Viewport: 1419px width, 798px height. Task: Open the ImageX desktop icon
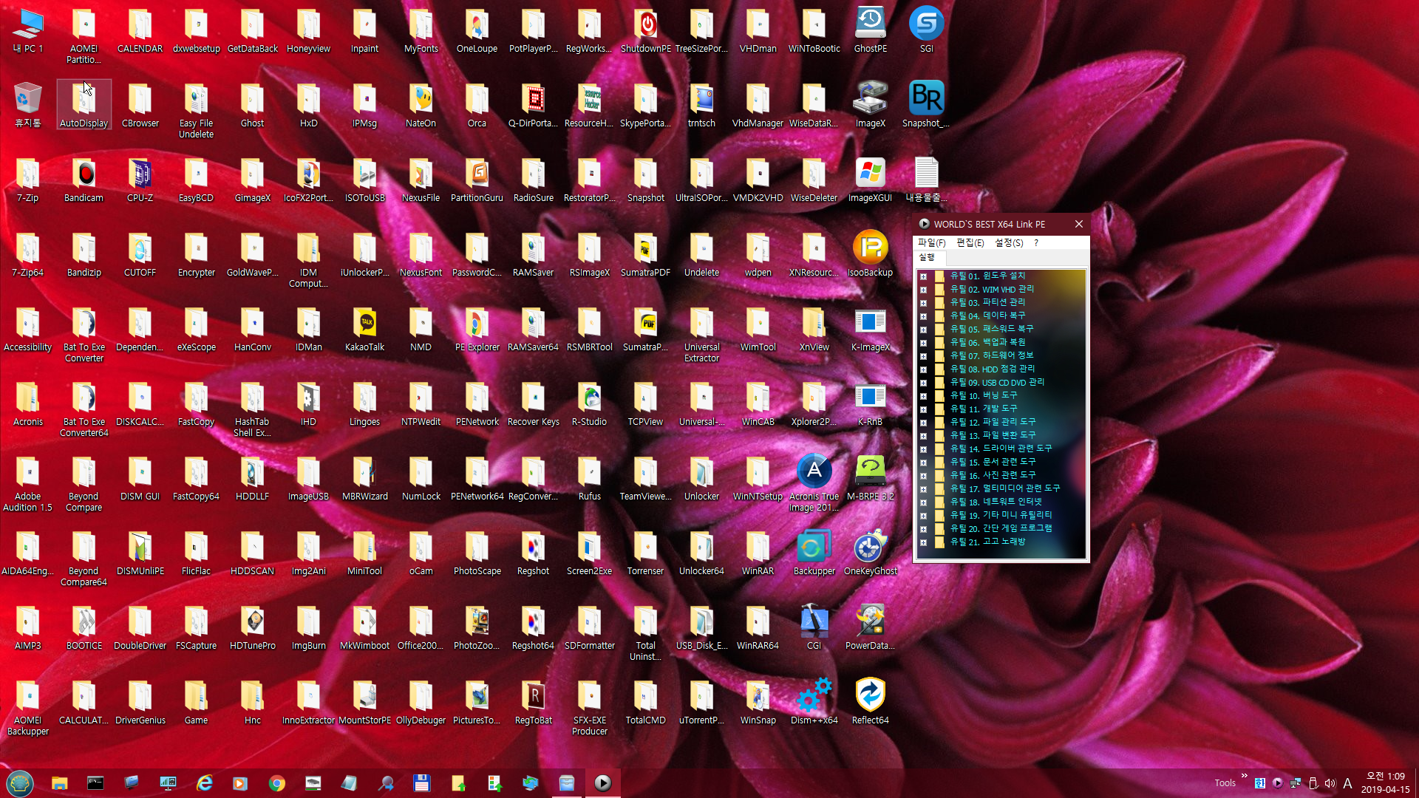coord(870,106)
